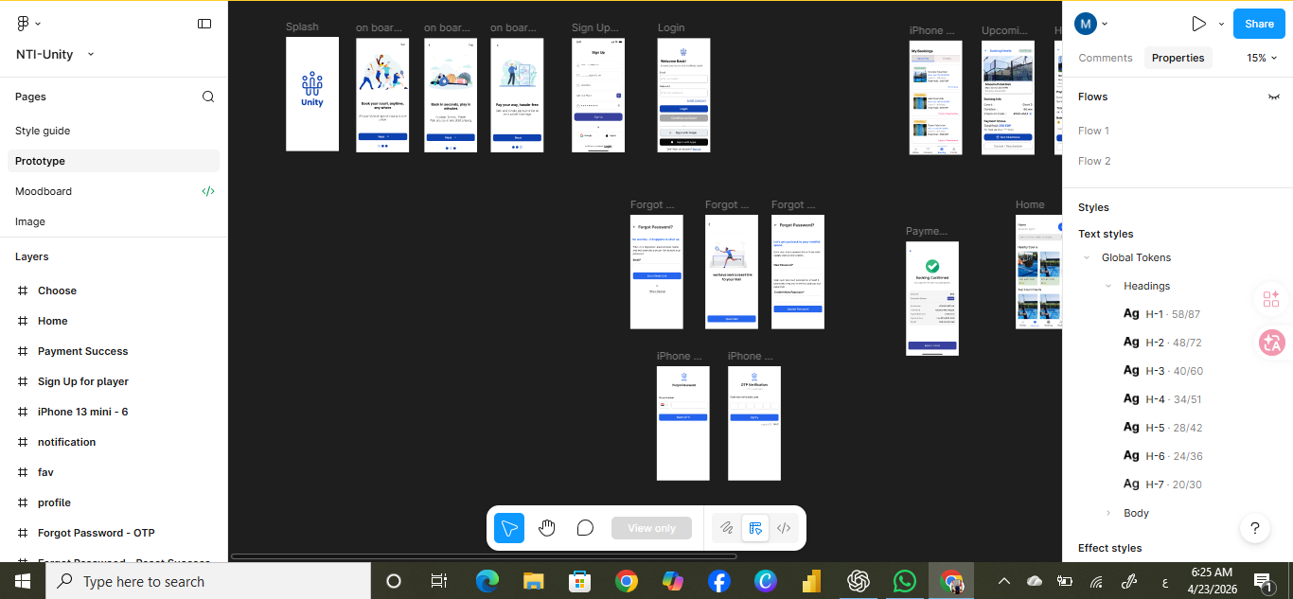
Task: Expand the Body text styles group
Action: (1108, 513)
